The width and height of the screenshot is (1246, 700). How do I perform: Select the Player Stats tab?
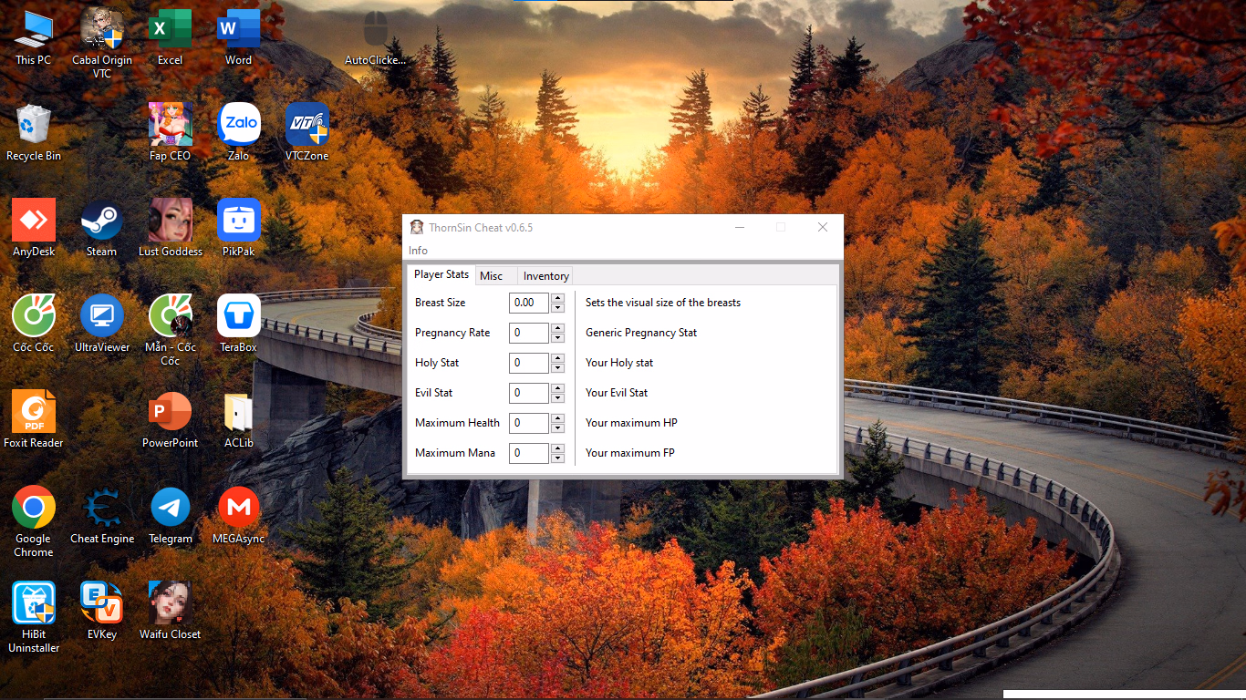441,274
